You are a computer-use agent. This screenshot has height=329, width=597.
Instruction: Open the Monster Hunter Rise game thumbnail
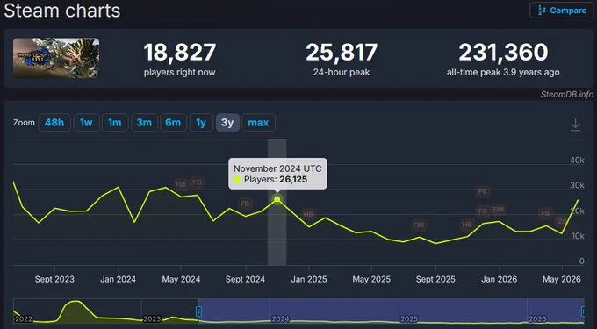point(56,58)
